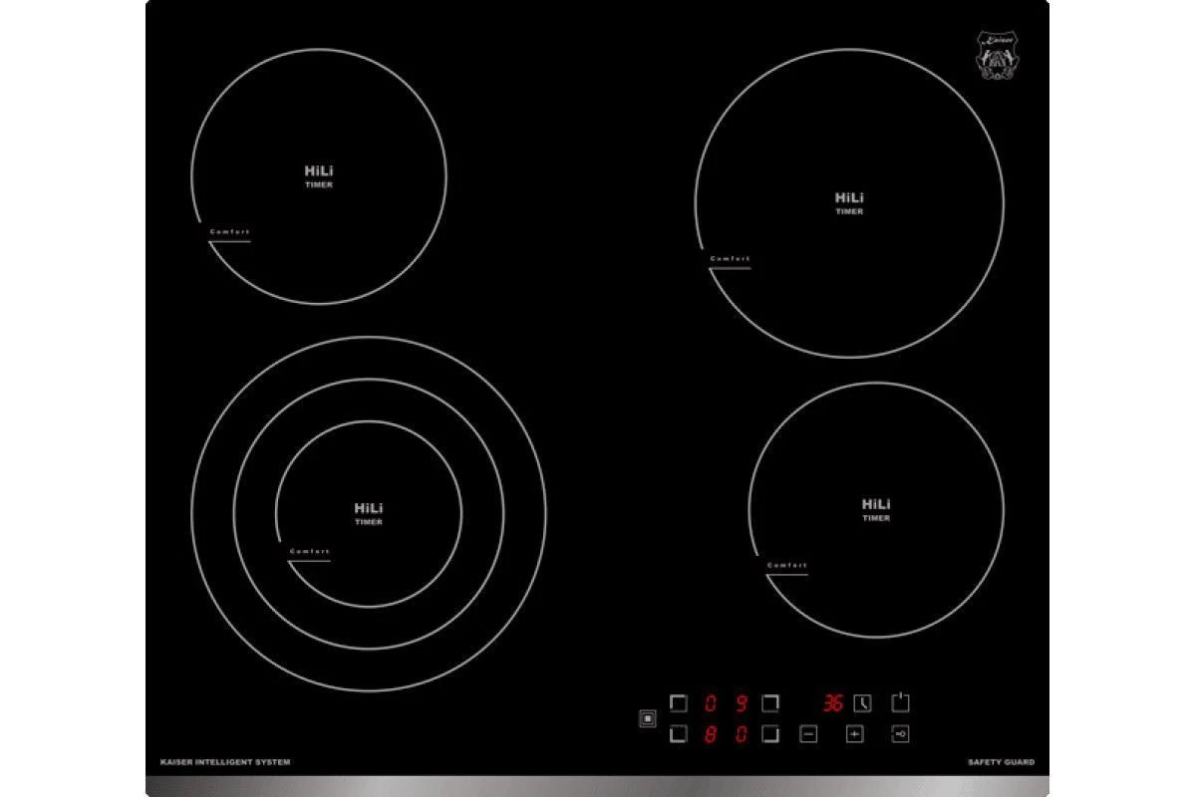
Task: Tap the plus key to raise heat
Action: (854, 735)
